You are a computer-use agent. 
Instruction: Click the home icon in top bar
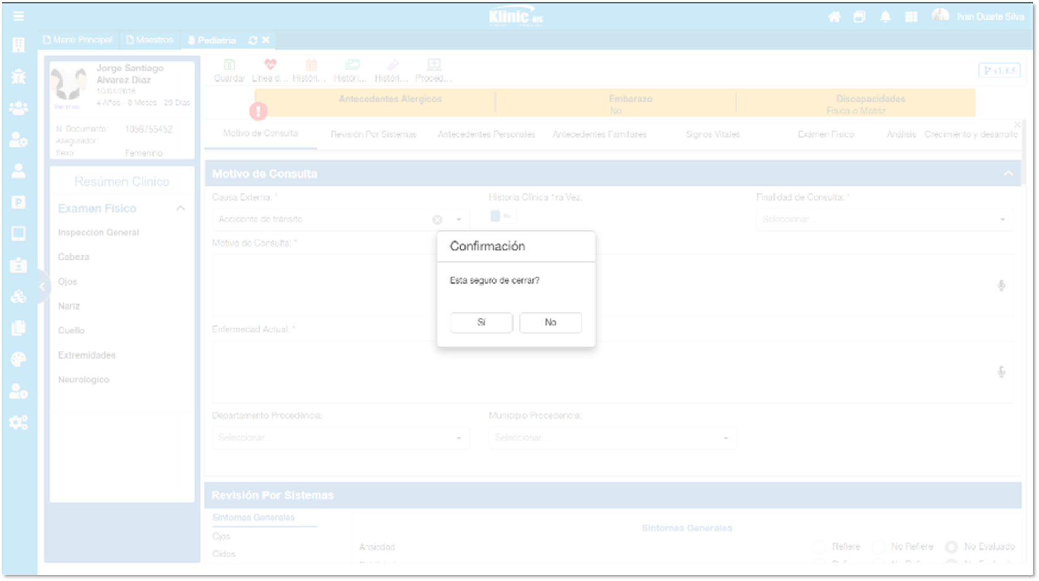click(x=834, y=17)
